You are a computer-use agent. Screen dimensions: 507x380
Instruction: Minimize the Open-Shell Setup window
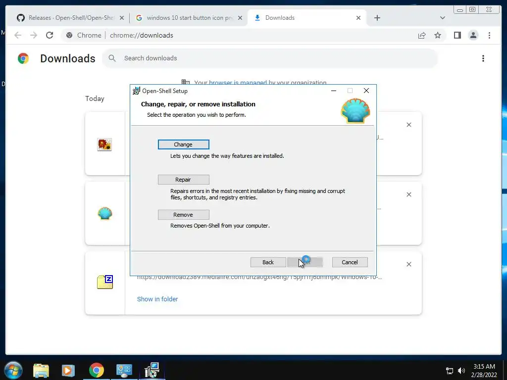tap(334, 91)
